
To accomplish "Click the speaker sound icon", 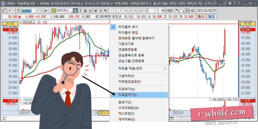I will point(46,11).
